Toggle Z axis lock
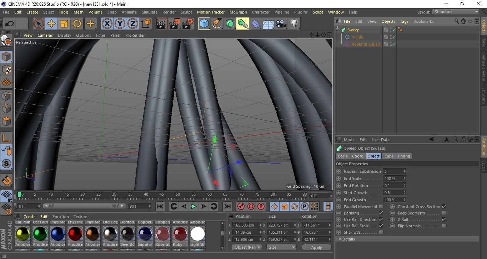Image resolution: width=487 pixels, height=259 pixels. click(x=133, y=24)
